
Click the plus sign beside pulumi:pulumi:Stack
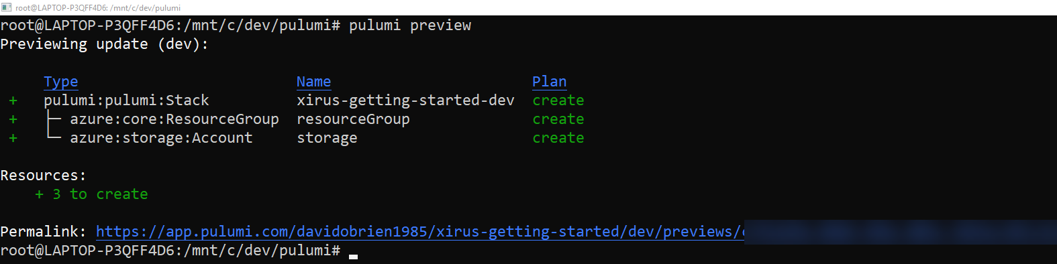(13, 101)
